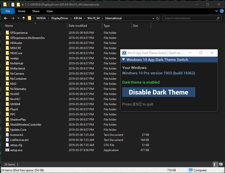Go forward with the Forward arrow

pyautogui.click(x=13, y=18)
